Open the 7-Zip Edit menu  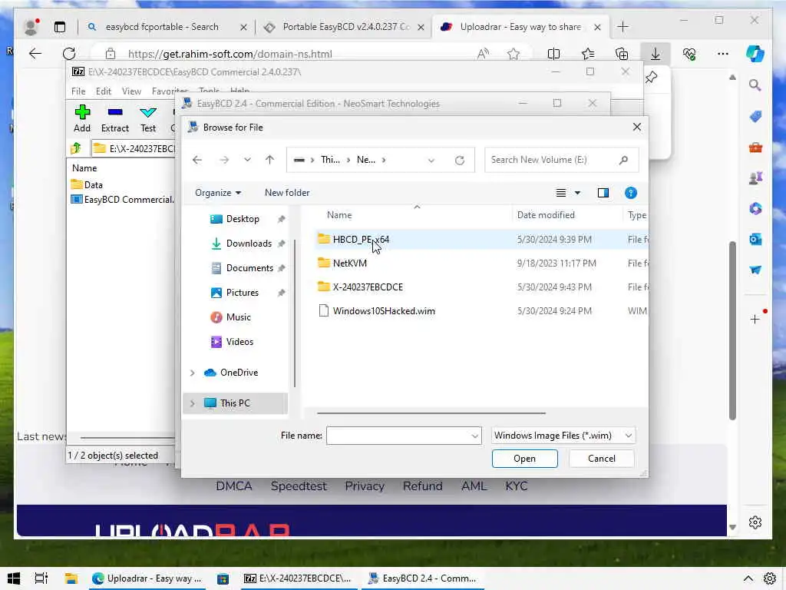104,91
